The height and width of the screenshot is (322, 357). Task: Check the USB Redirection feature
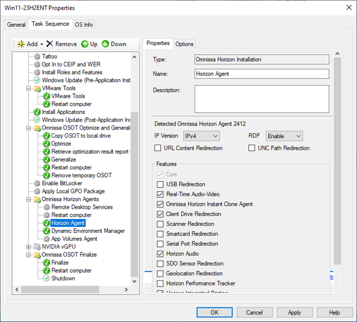click(x=160, y=184)
